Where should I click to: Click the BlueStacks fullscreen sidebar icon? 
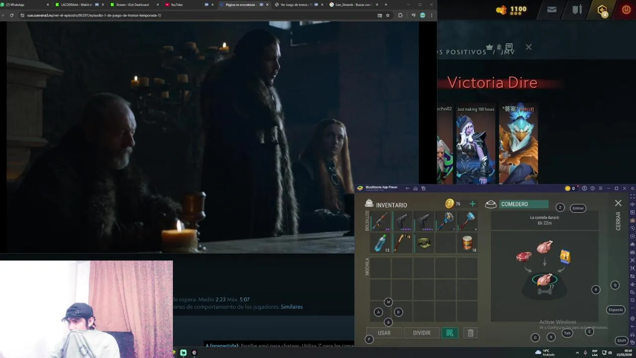[x=633, y=196]
